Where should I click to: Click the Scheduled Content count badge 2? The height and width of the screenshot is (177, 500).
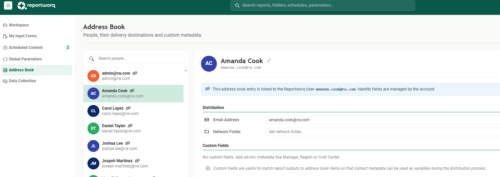coord(68,48)
